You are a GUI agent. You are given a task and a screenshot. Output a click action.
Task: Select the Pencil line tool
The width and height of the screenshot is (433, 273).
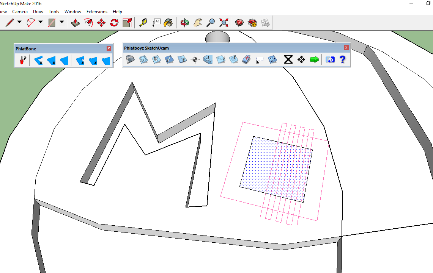click(9, 23)
